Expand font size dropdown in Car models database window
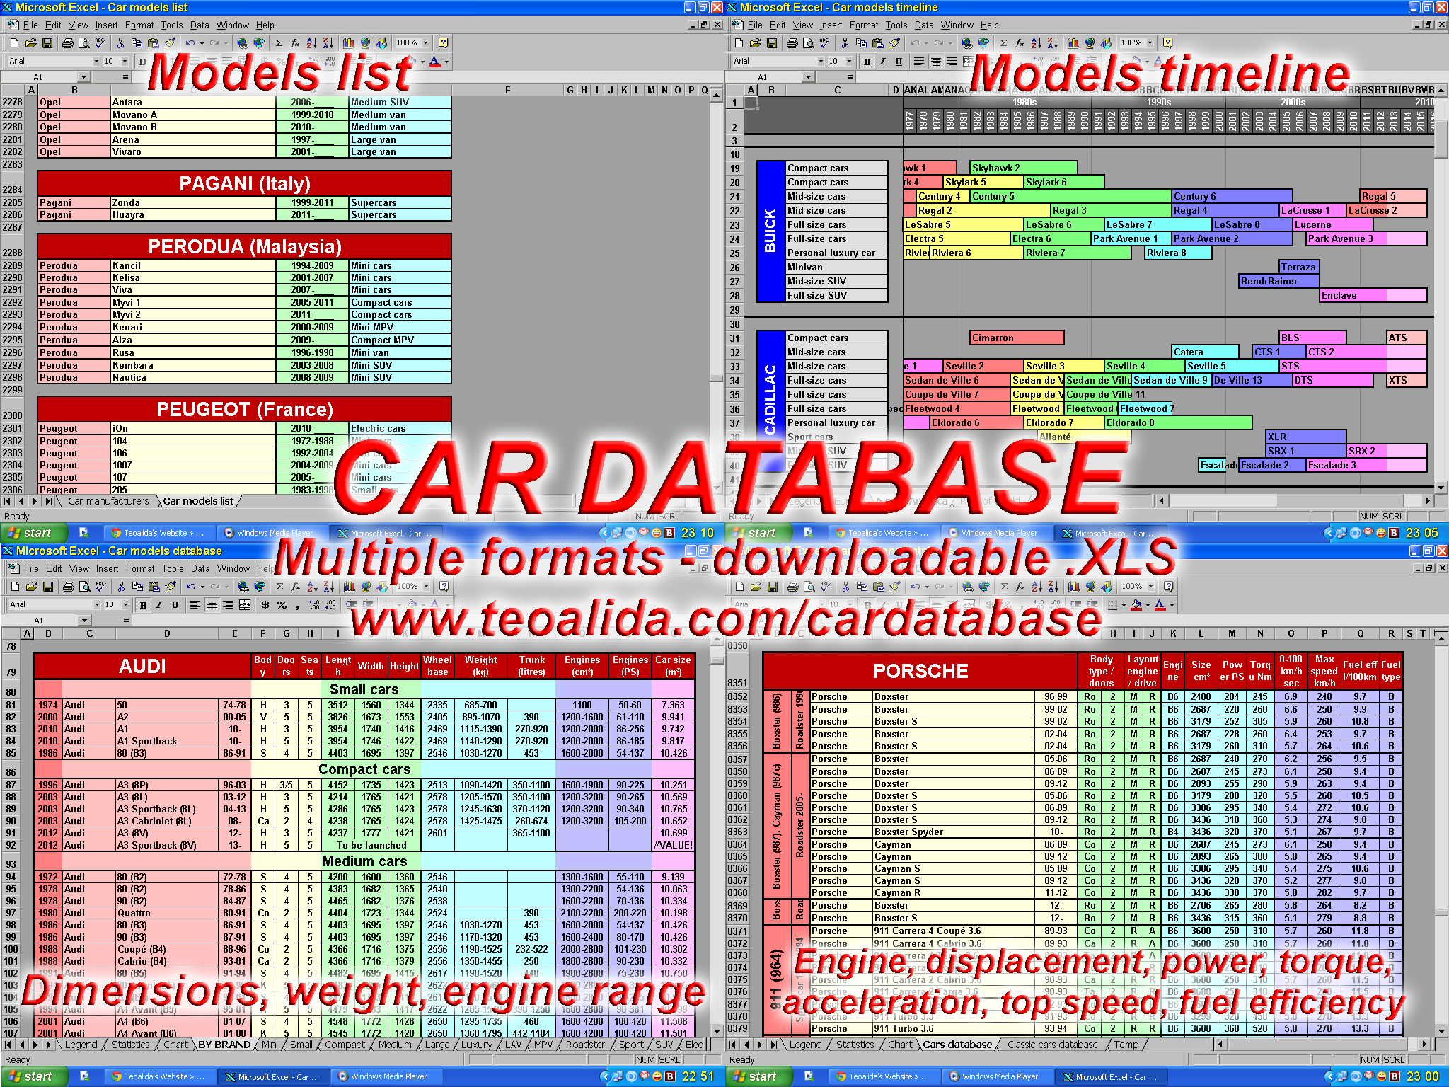Screen dimensions: 1449x1087 [125, 605]
